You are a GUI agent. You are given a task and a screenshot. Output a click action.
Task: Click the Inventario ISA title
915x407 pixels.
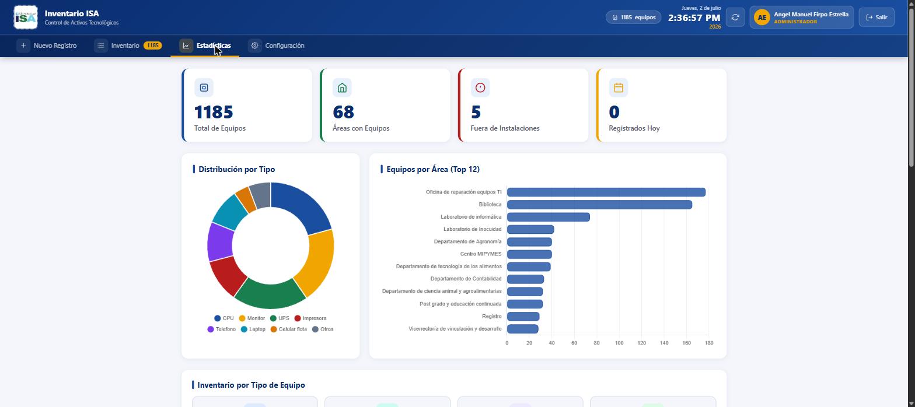(72, 13)
